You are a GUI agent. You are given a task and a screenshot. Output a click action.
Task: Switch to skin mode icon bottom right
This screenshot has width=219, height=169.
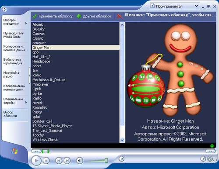(210, 159)
